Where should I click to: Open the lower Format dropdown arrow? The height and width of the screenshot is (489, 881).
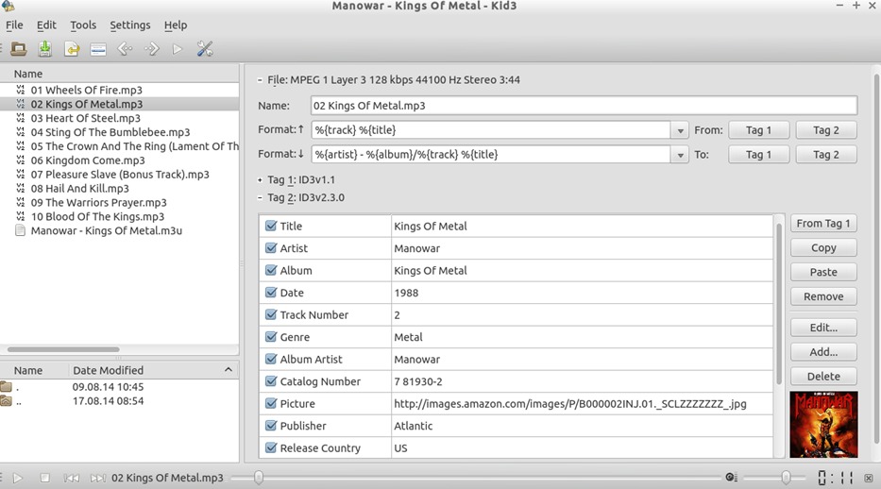[x=680, y=155]
